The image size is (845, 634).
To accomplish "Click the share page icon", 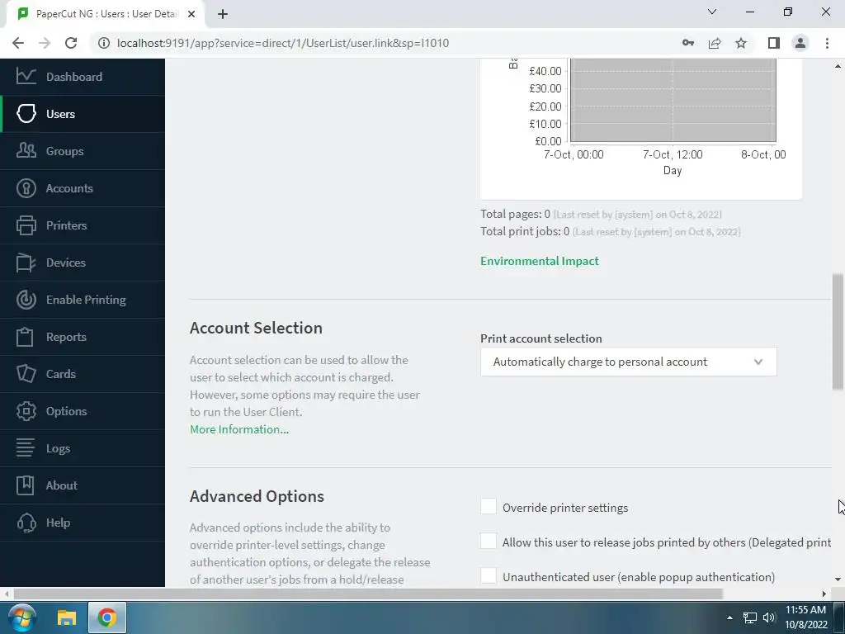I will (x=715, y=43).
